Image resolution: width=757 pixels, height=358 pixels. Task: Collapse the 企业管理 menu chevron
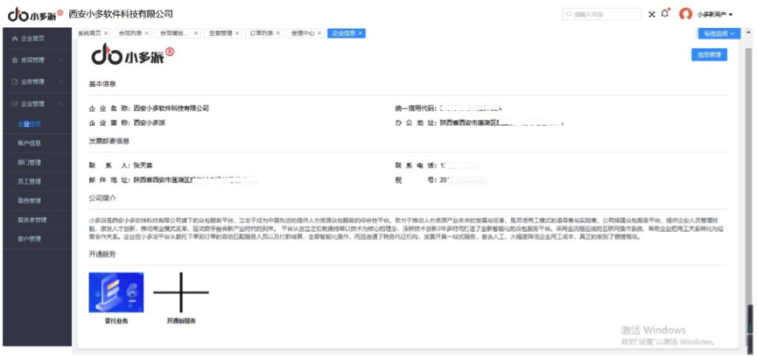(x=61, y=104)
